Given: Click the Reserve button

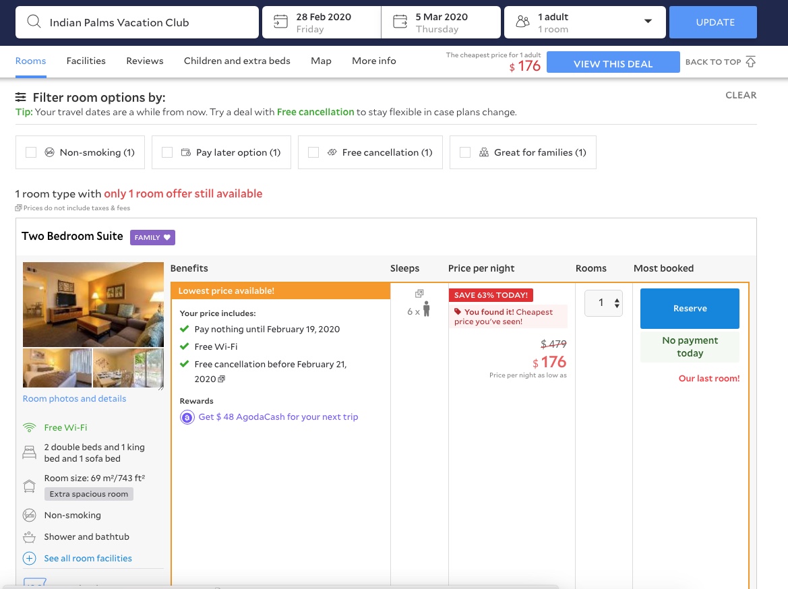Looking at the screenshot, I should 690,308.
